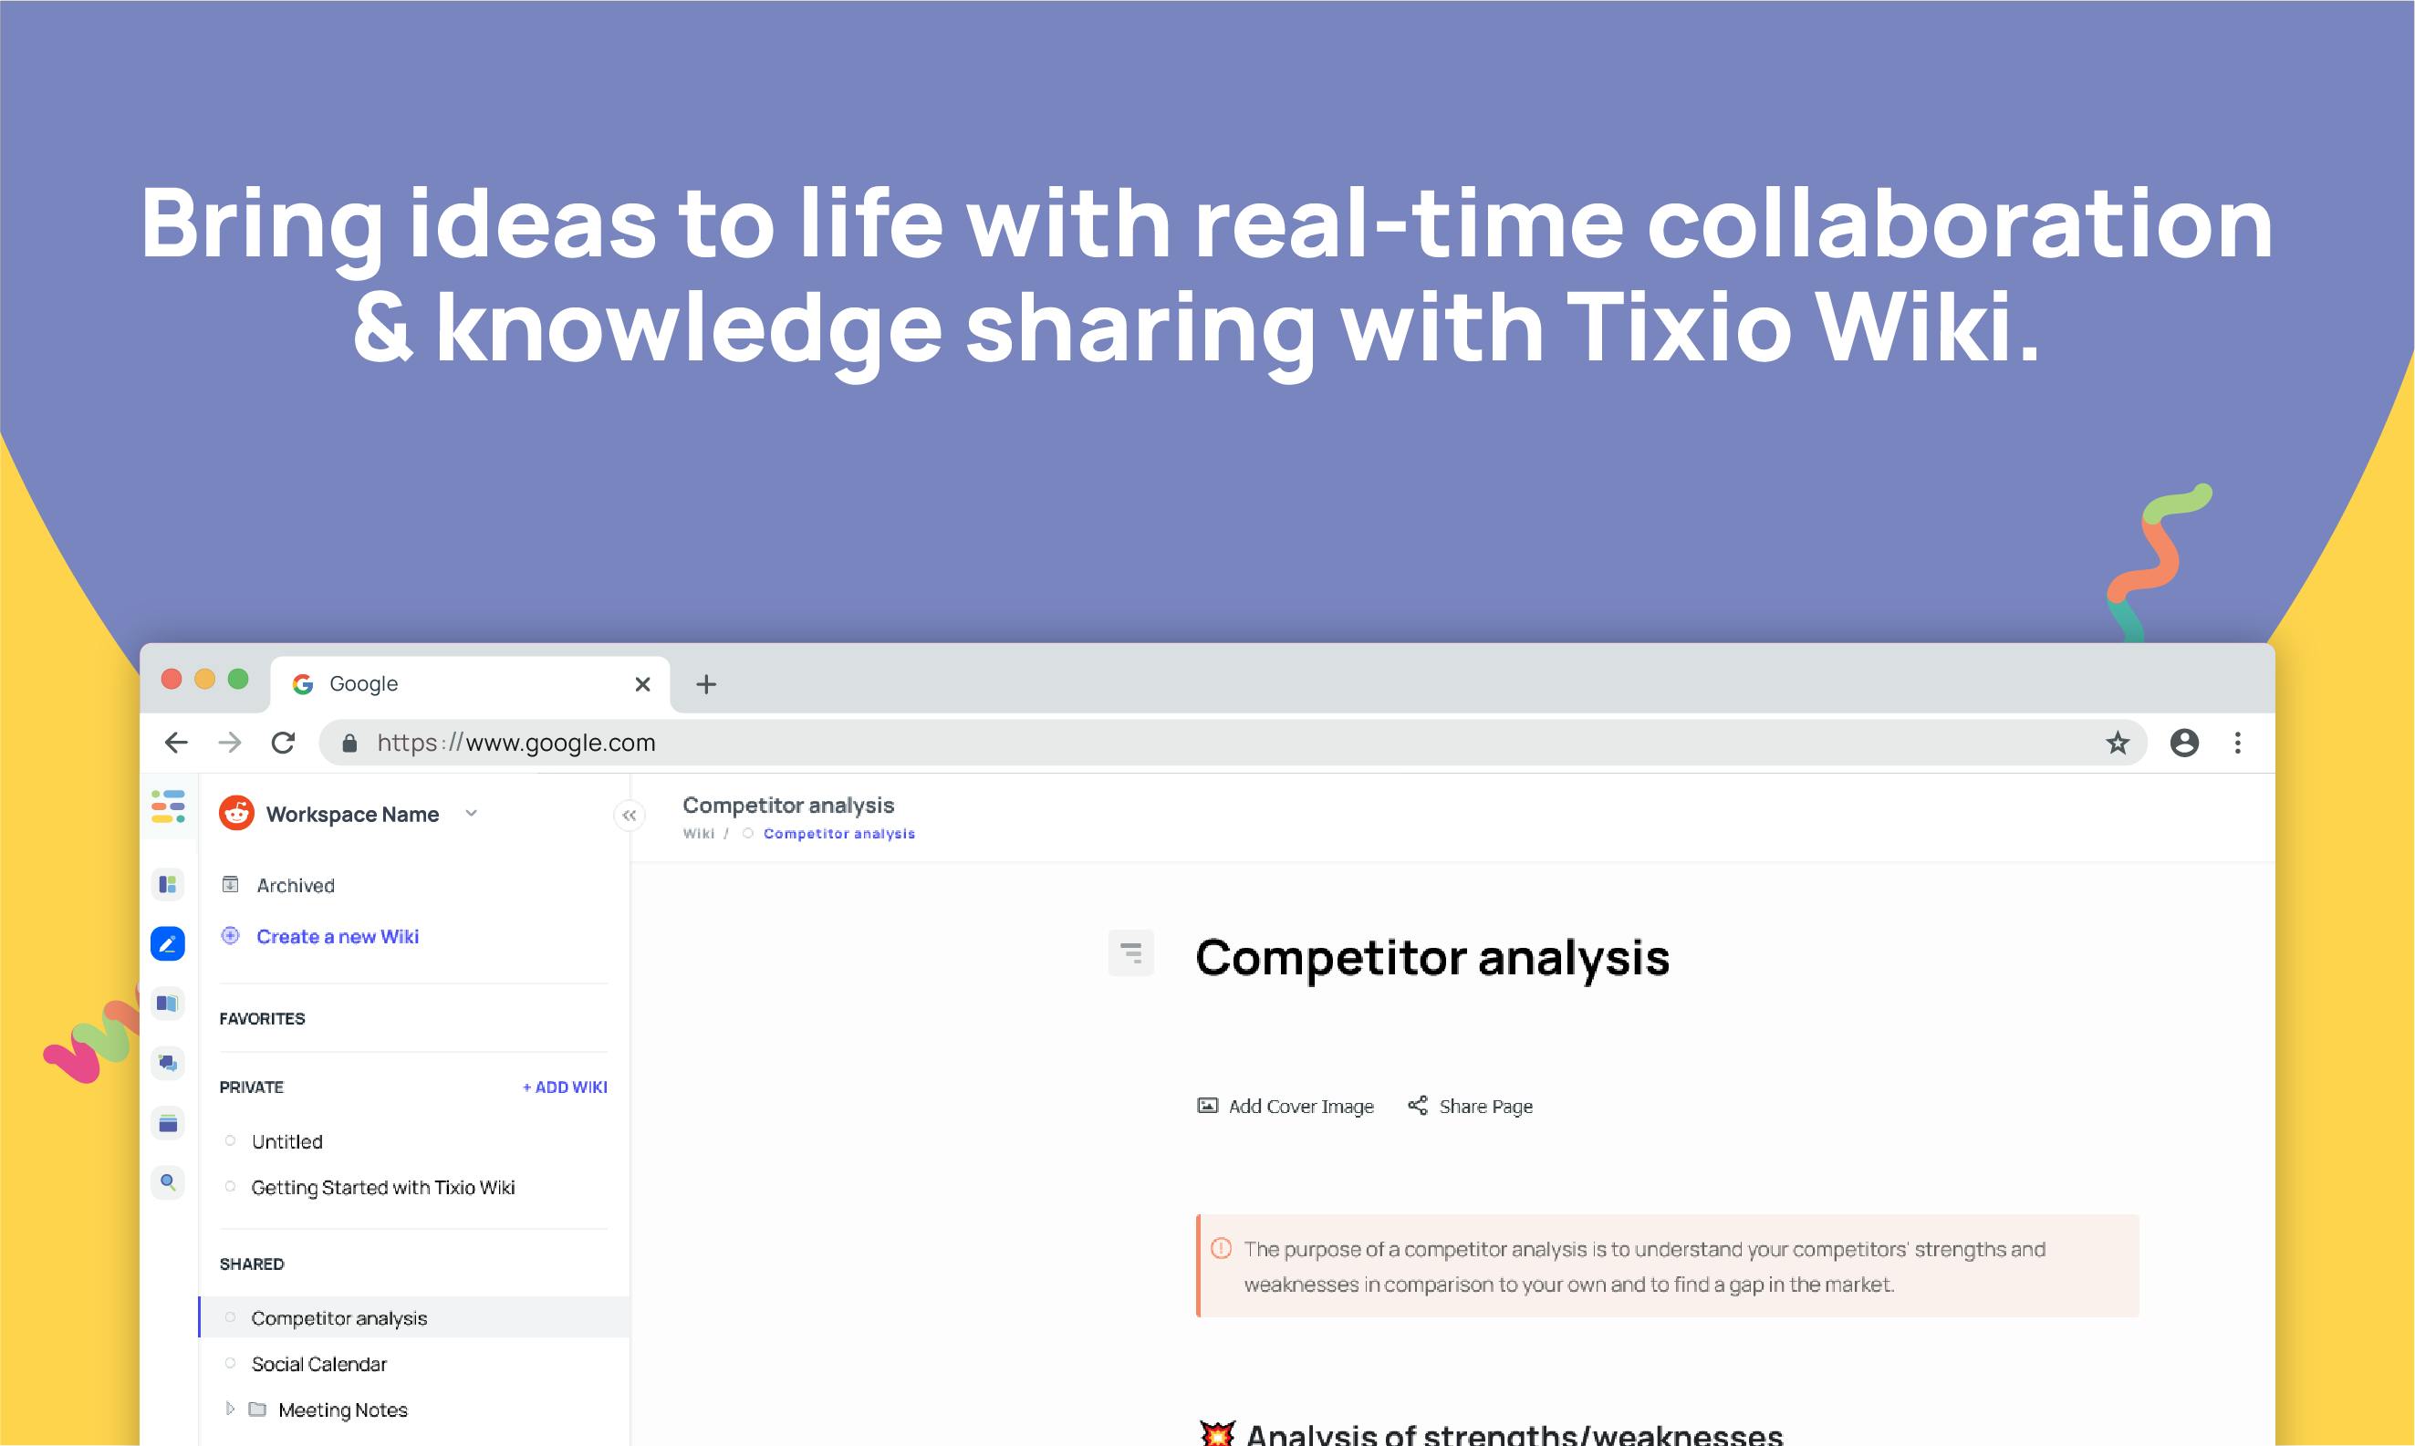The width and height of the screenshot is (2415, 1446).
Task: Click the circle icon in the breadcrumb
Action: pos(748,833)
